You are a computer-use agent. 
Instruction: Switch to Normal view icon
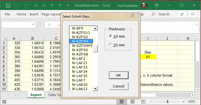(121, 102)
